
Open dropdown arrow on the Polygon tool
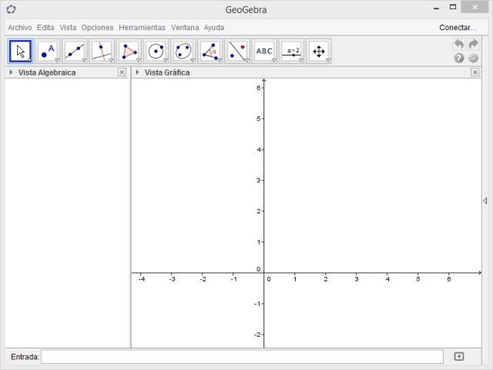pyautogui.click(x=138, y=60)
